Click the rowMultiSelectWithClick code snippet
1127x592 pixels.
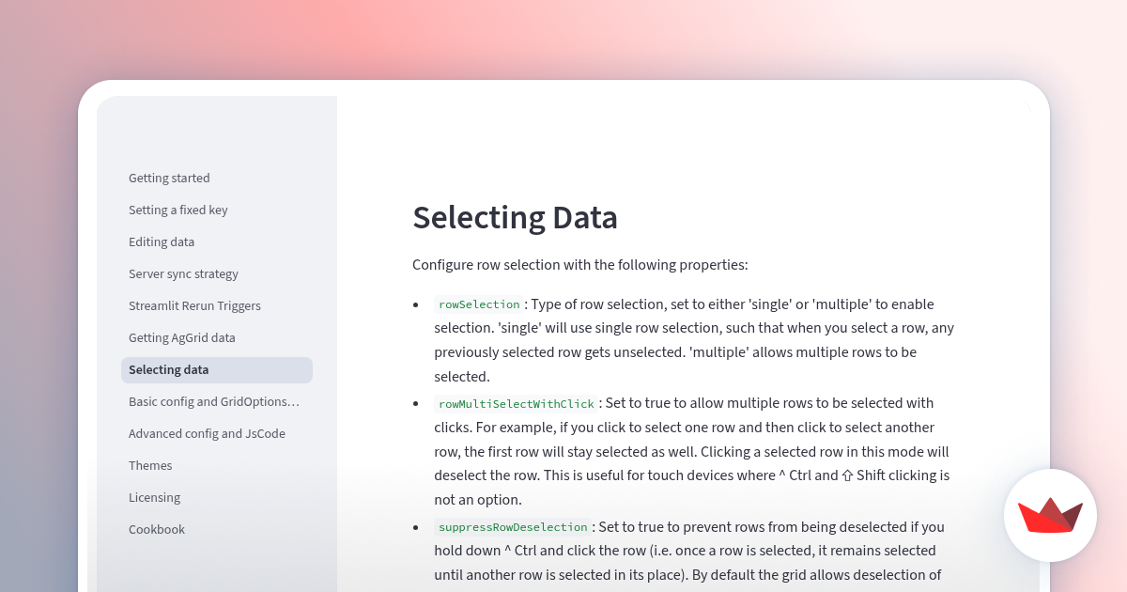pos(515,402)
